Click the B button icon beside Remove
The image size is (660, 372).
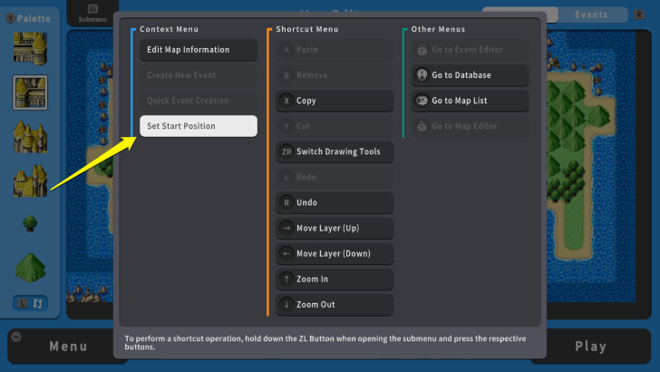click(286, 75)
